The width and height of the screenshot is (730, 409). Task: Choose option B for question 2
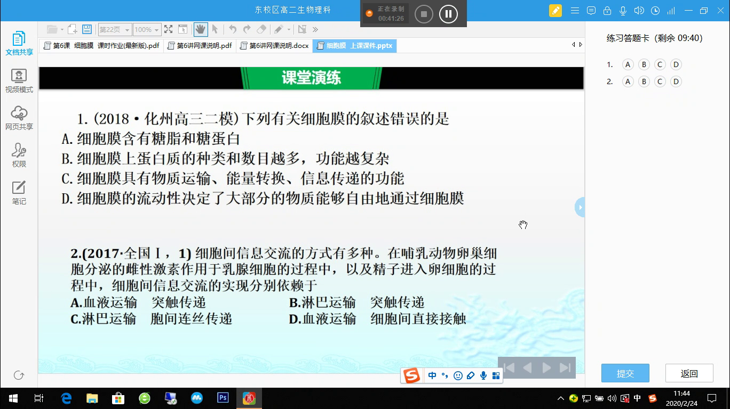point(644,81)
